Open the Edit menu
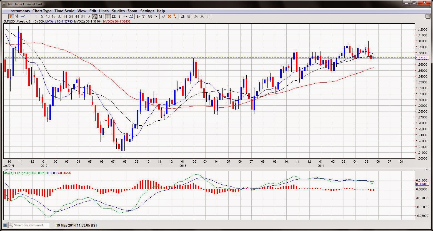 [93, 11]
